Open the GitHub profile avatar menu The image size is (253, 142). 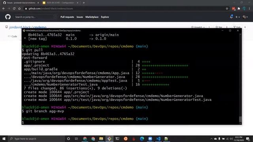245,17
